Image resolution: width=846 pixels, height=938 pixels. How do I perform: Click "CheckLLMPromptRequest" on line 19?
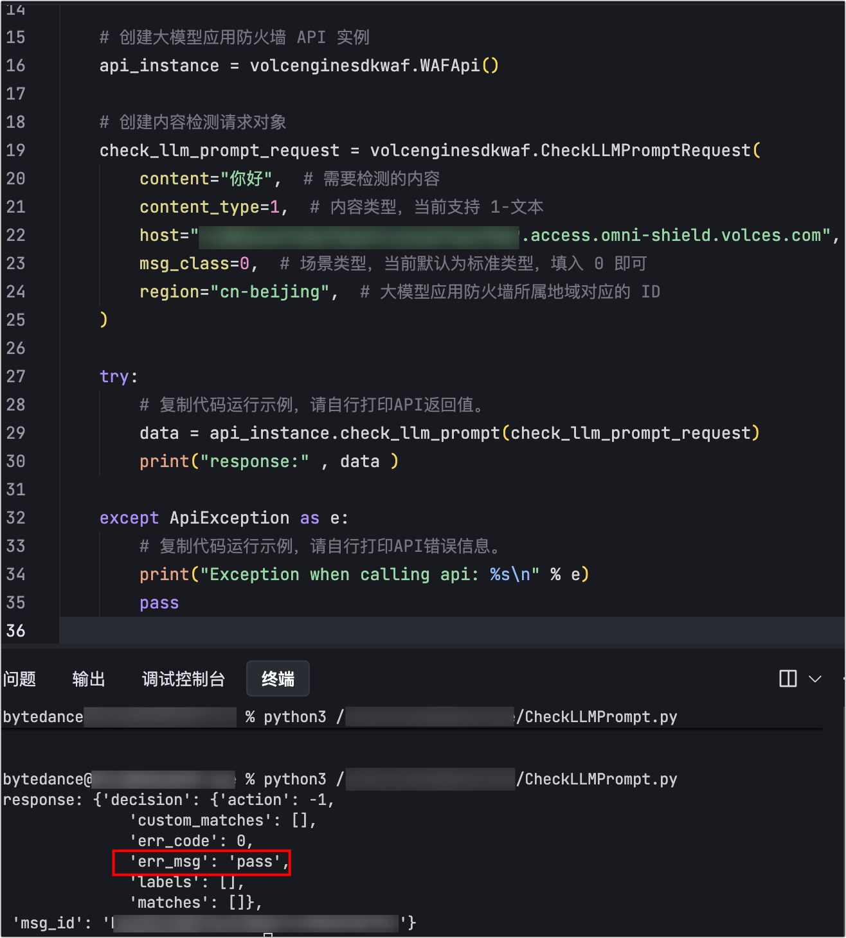point(645,150)
